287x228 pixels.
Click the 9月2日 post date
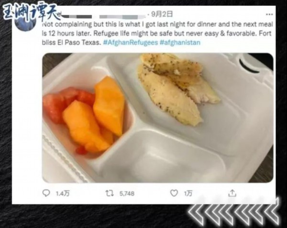click(162, 14)
